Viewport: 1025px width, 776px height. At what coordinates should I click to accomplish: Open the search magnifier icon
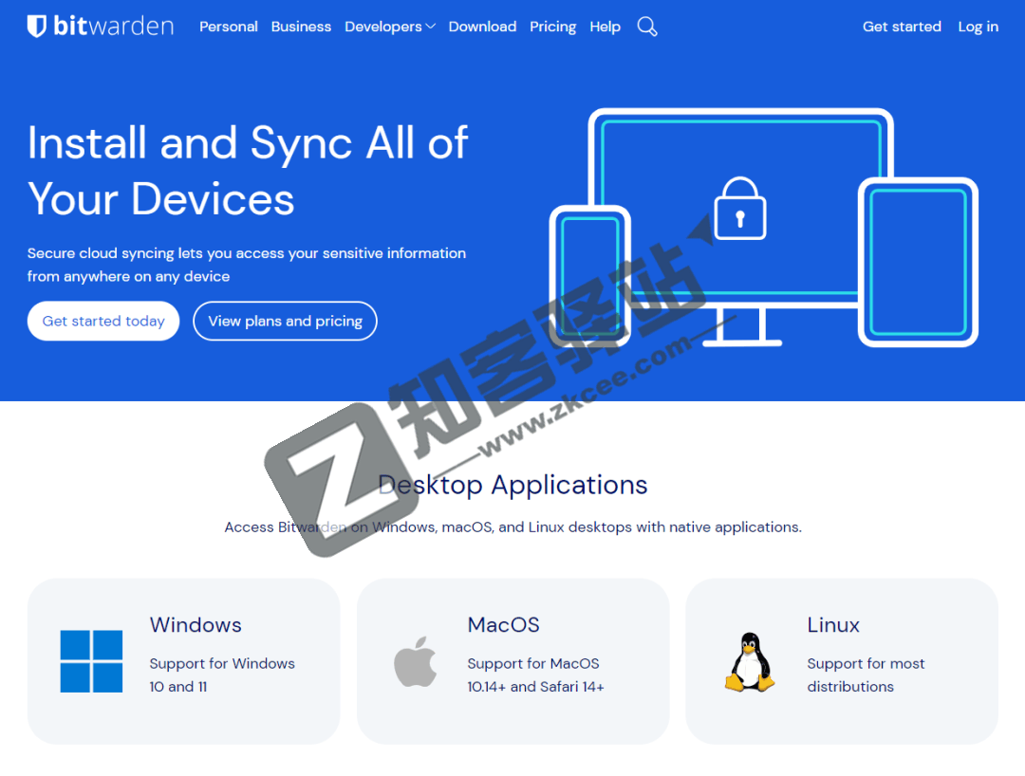(647, 27)
